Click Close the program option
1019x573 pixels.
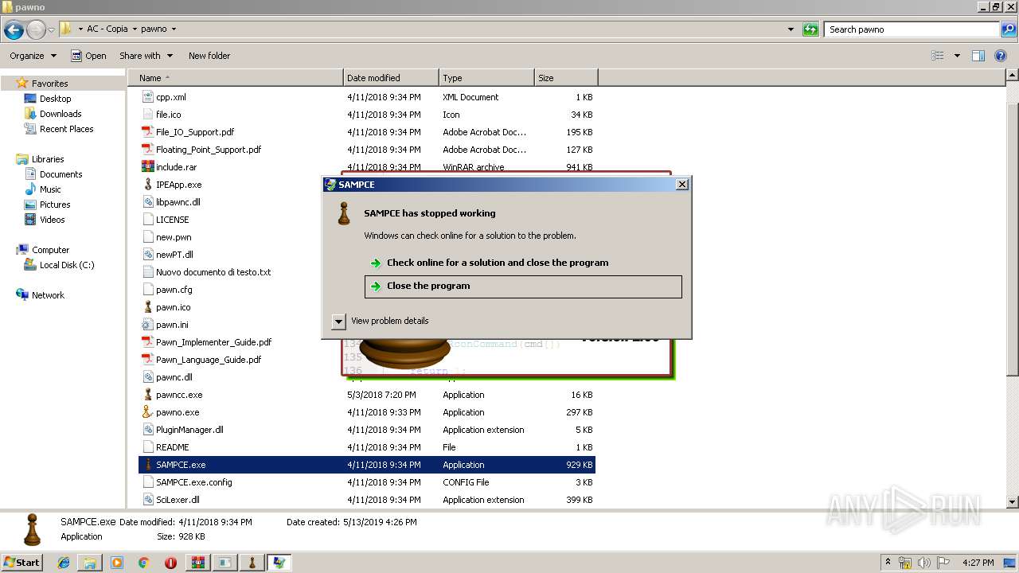(523, 286)
